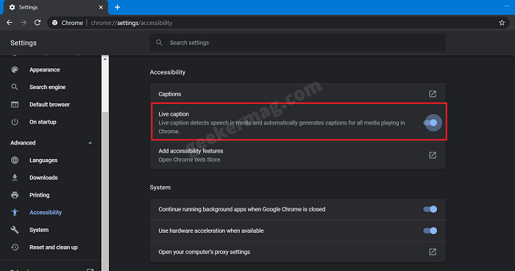Select the Settings browser tab
This screenshot has width=515, height=271.
pos(56,7)
